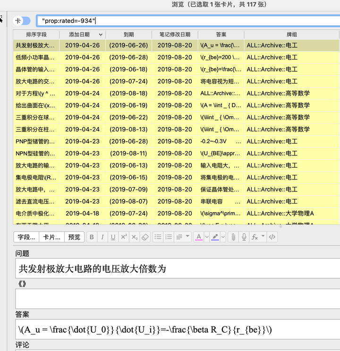Sort by 到期 column header
Viewport: 340px width, 351px height.
click(129, 34)
